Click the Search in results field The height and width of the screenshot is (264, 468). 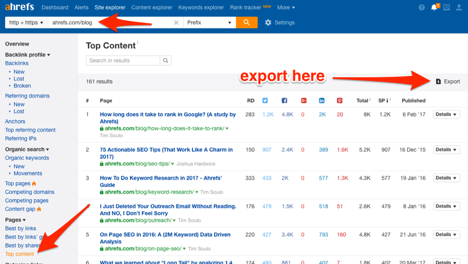(x=123, y=60)
